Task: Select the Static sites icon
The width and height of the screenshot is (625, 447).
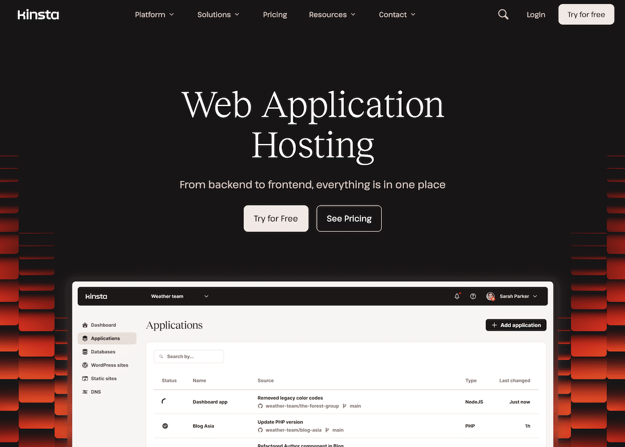Action: pyautogui.click(x=85, y=378)
